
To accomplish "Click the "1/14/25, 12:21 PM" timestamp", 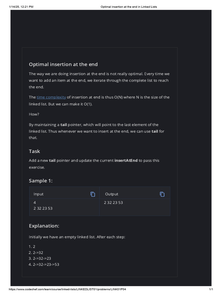I will 21,7.
